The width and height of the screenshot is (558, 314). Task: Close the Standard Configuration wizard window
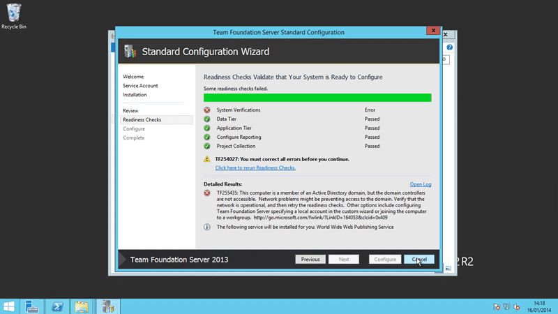coord(433,30)
